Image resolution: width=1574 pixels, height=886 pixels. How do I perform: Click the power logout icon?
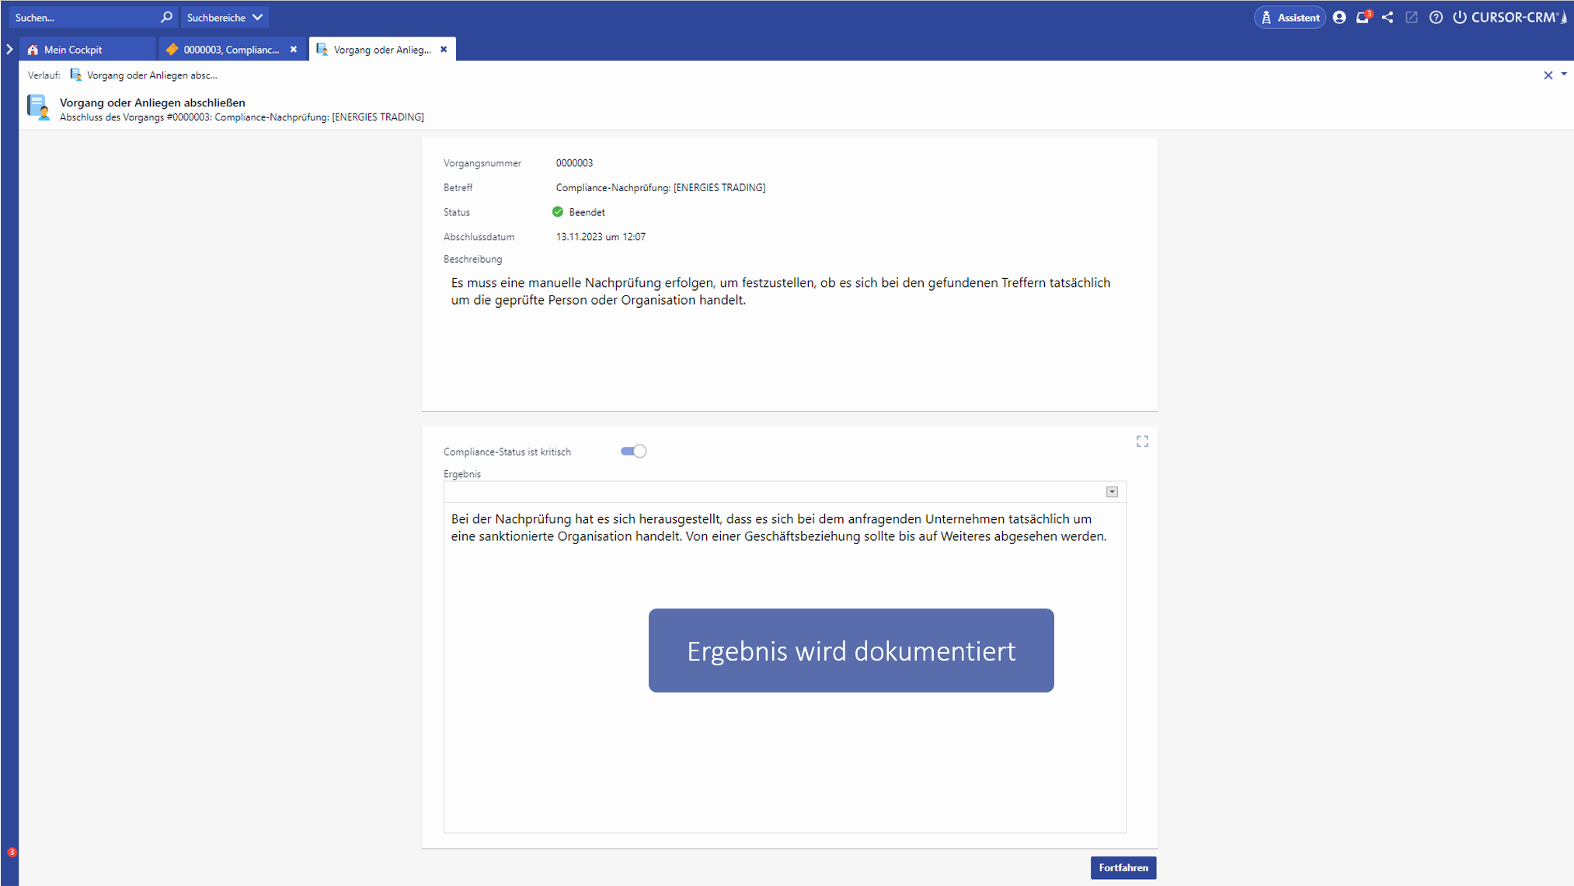coord(1460,17)
